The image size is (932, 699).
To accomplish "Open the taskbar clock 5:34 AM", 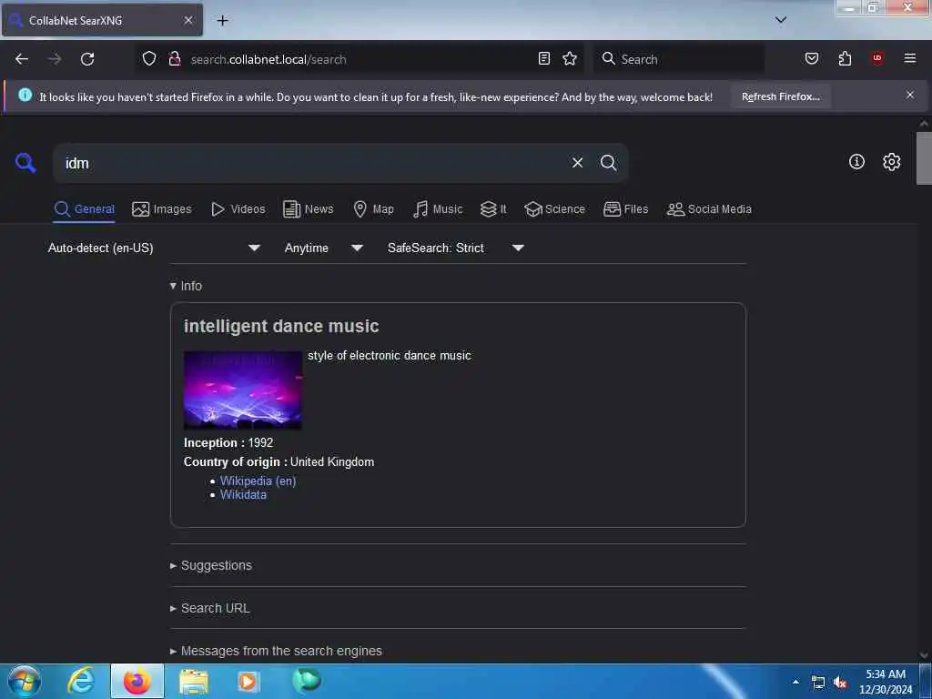I will pyautogui.click(x=885, y=682).
